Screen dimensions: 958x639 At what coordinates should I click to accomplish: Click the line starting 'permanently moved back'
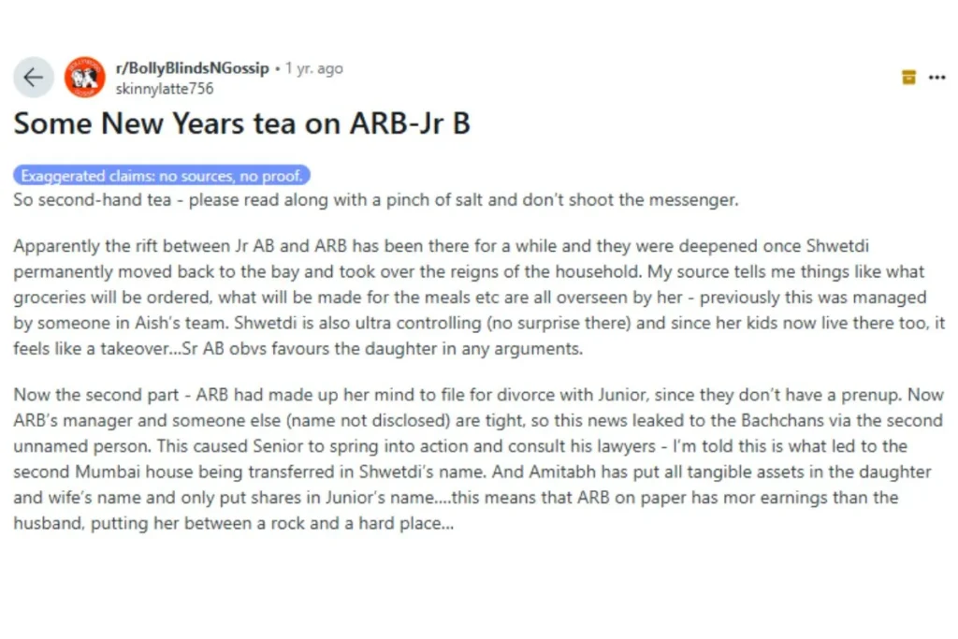(x=469, y=271)
